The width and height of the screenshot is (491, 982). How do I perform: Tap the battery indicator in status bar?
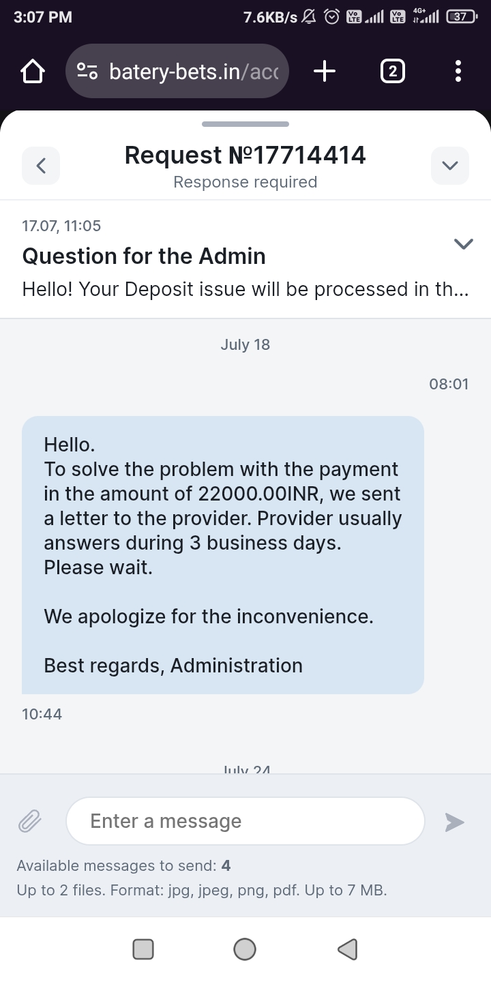click(461, 17)
